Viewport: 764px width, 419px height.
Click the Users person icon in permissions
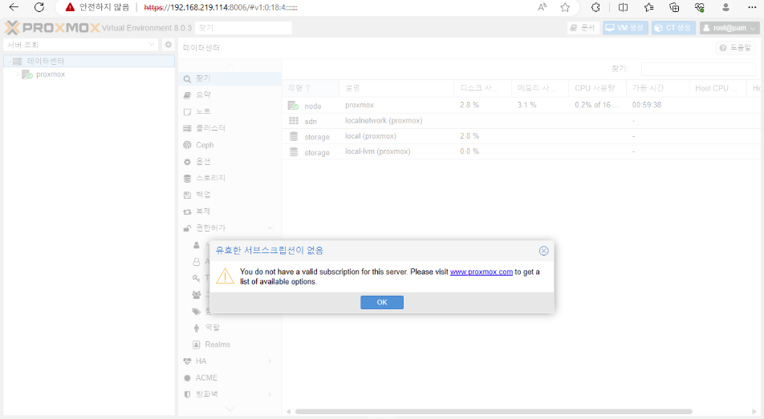coord(197,245)
